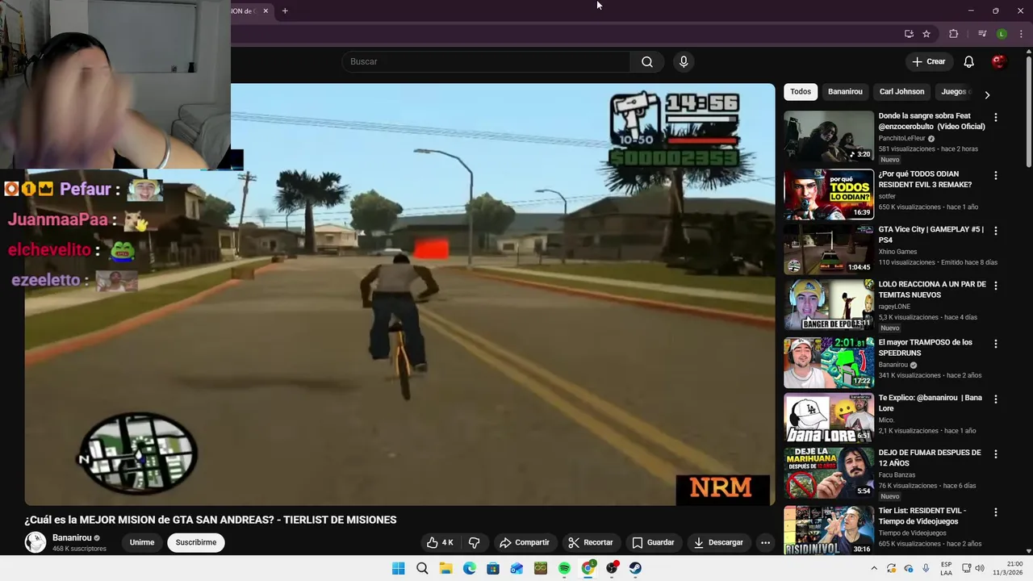Open Spotify from the taskbar

(564, 568)
